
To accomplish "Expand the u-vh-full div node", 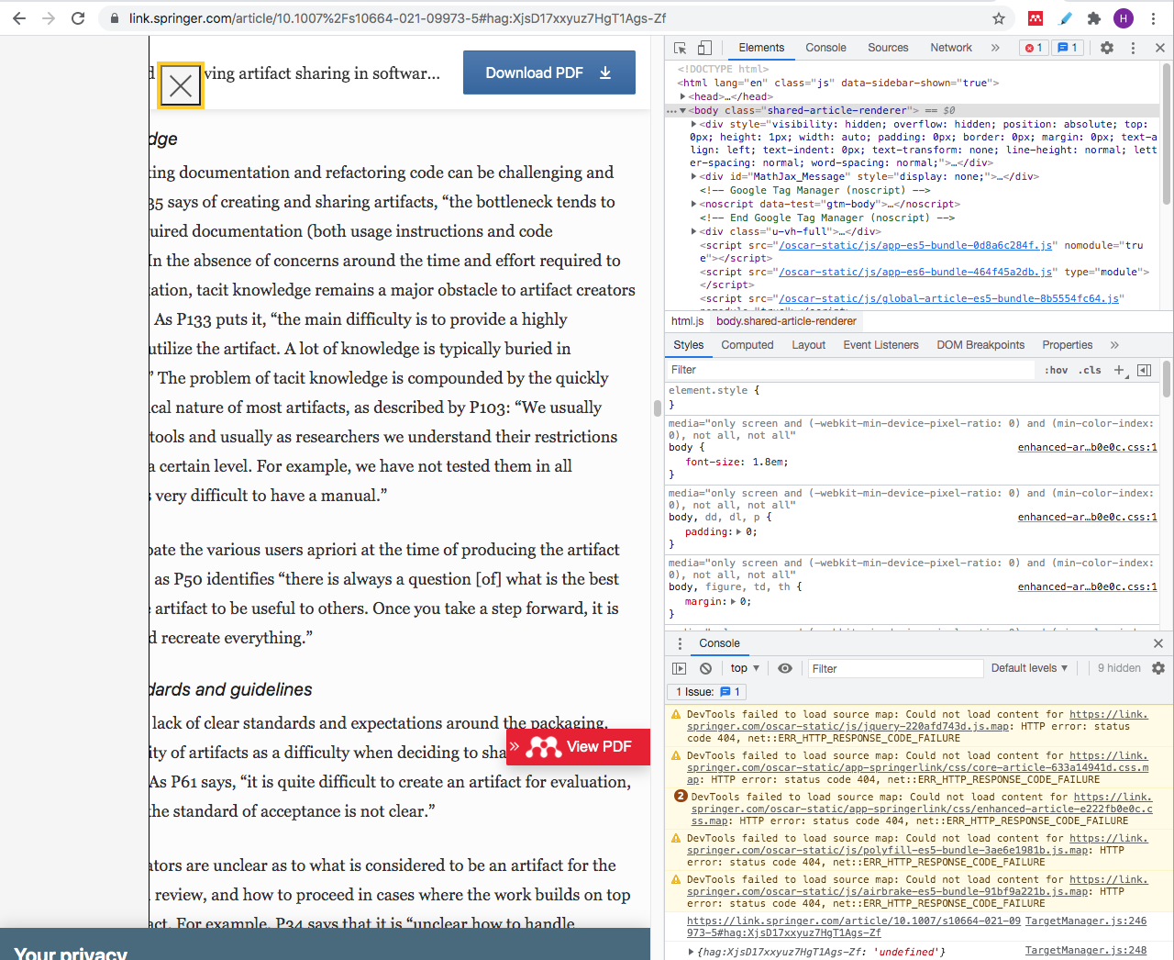I will pos(693,231).
